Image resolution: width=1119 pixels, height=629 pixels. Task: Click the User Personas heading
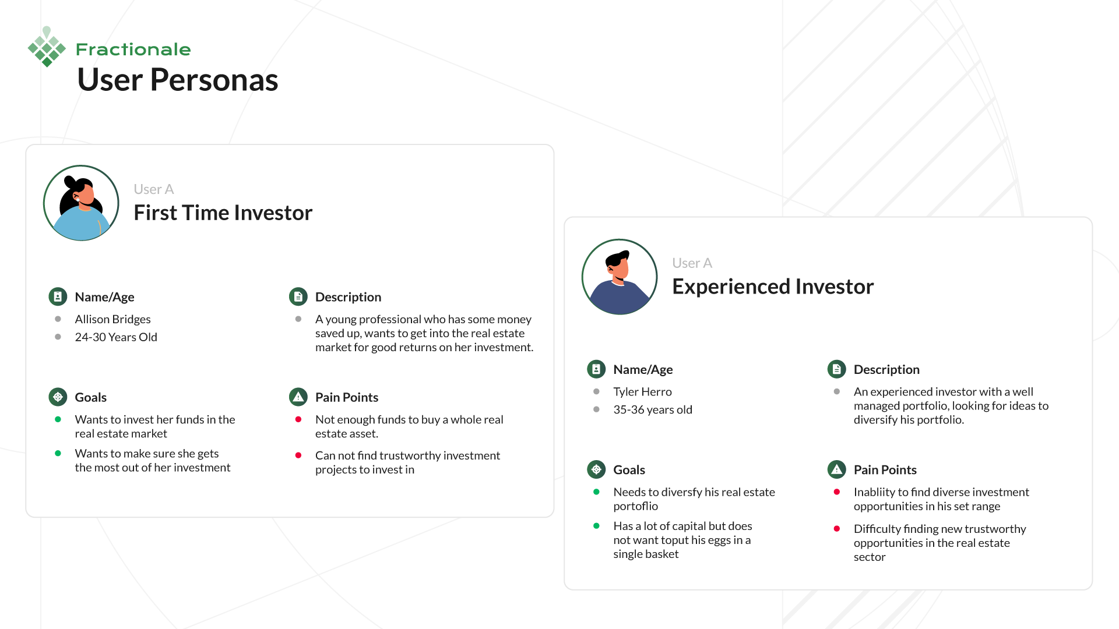[177, 80]
